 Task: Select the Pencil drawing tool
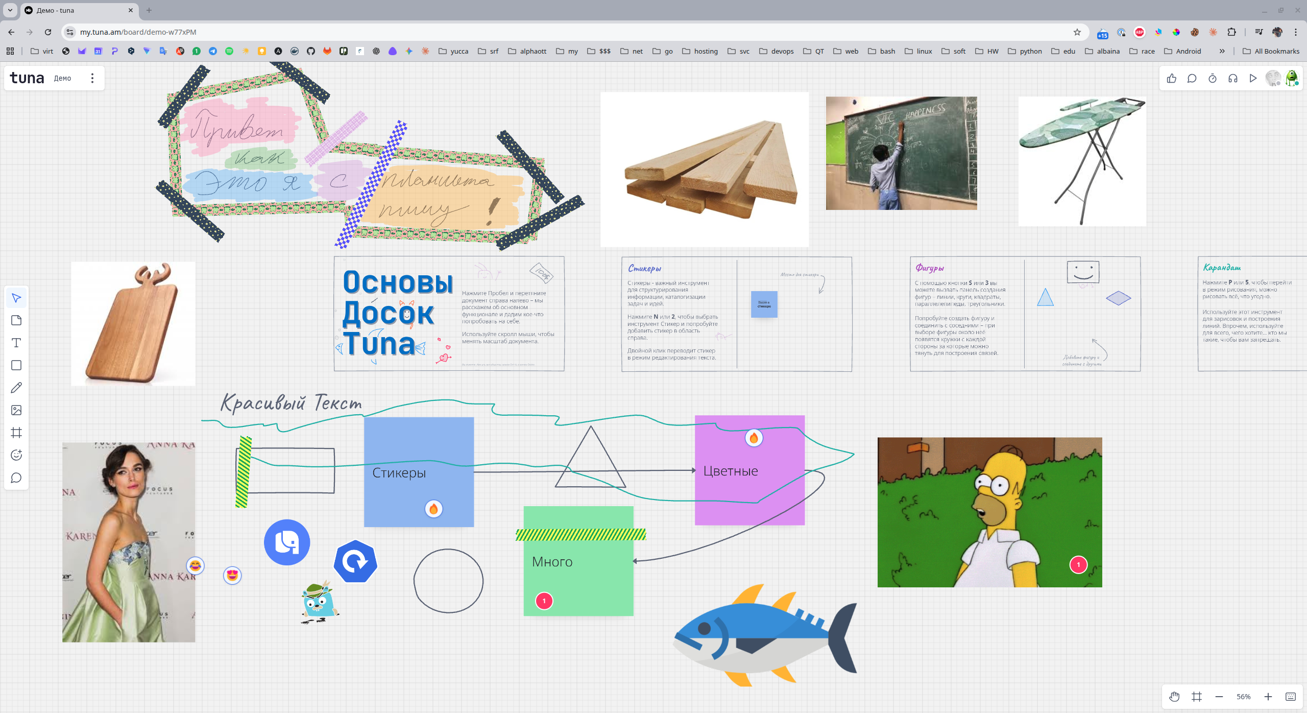tap(16, 388)
